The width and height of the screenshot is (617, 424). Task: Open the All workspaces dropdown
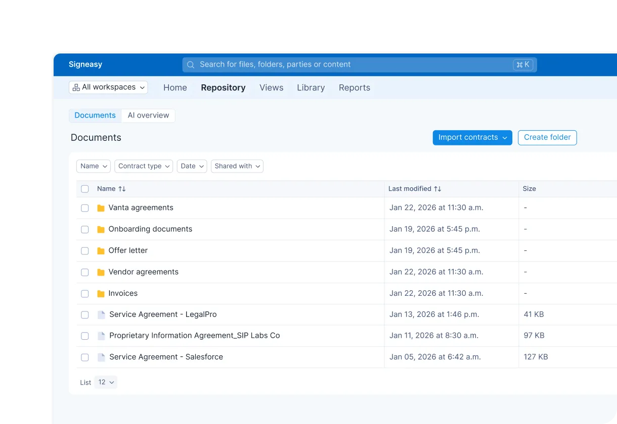(108, 87)
